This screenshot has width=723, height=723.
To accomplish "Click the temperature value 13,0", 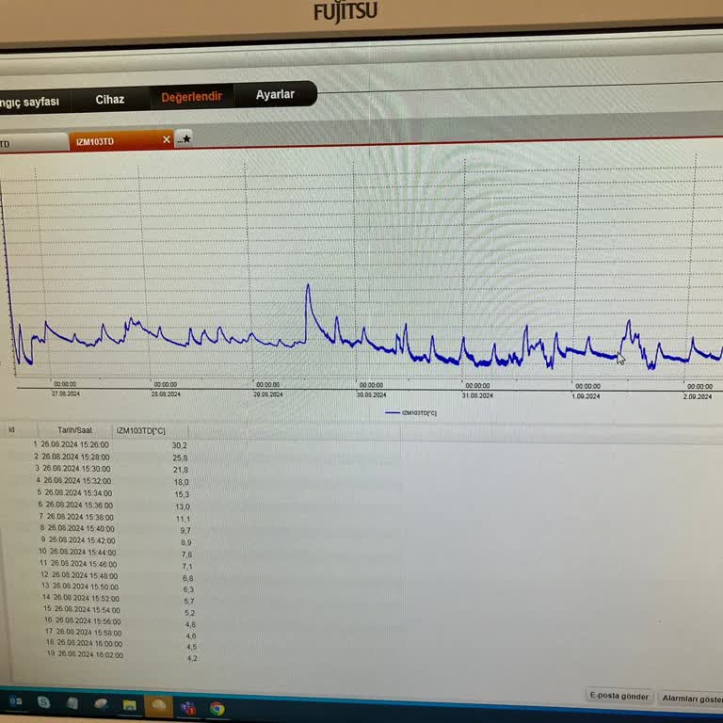I will click(x=182, y=506).
